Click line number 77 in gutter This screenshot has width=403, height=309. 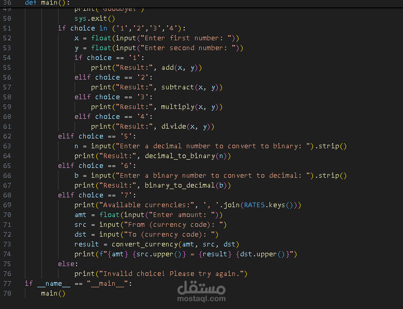click(x=7, y=284)
